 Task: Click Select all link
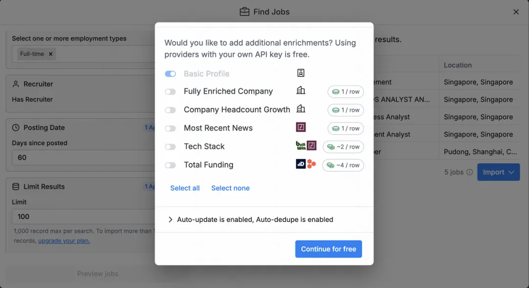click(185, 188)
